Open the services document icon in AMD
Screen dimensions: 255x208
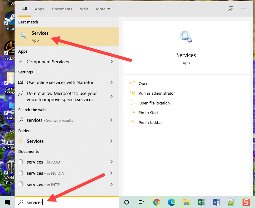(x=21, y=162)
